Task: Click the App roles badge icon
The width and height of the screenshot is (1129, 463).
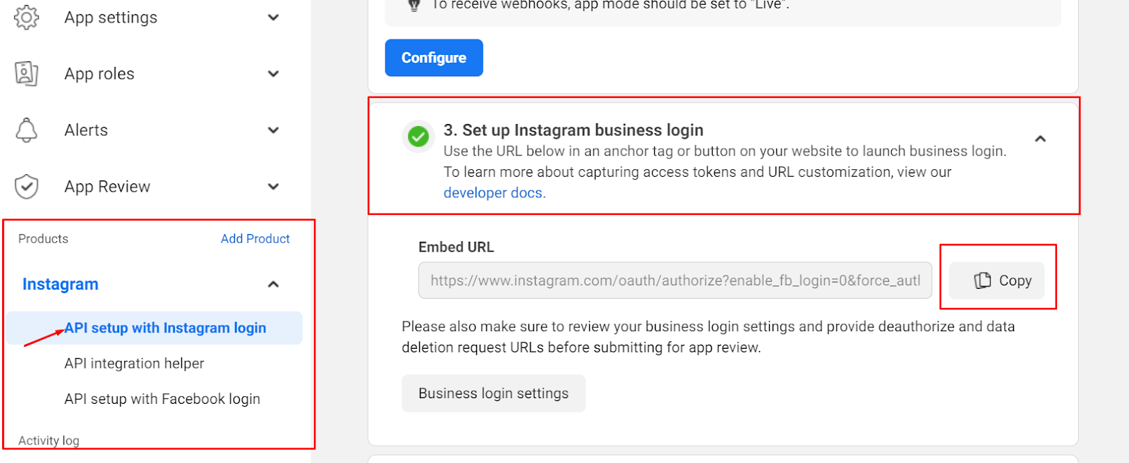Action: click(26, 73)
